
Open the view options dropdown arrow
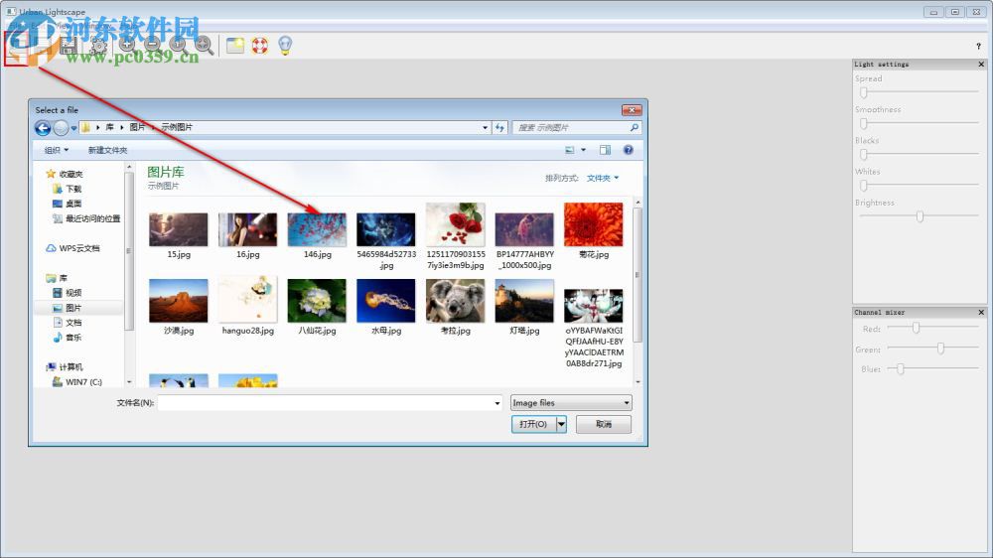point(583,150)
